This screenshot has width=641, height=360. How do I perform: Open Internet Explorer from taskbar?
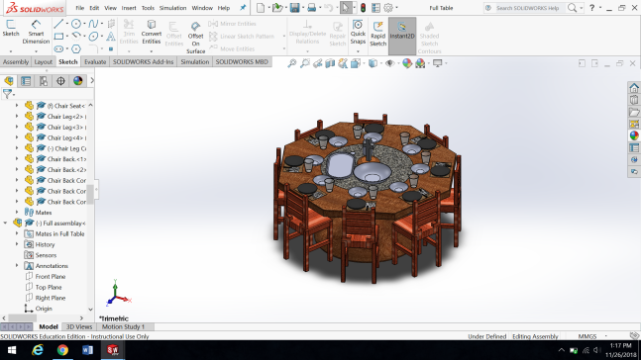pyautogui.click(x=38, y=350)
